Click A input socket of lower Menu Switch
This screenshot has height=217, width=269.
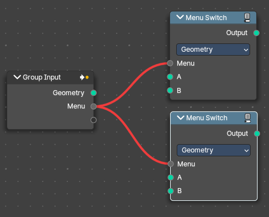click(x=171, y=177)
